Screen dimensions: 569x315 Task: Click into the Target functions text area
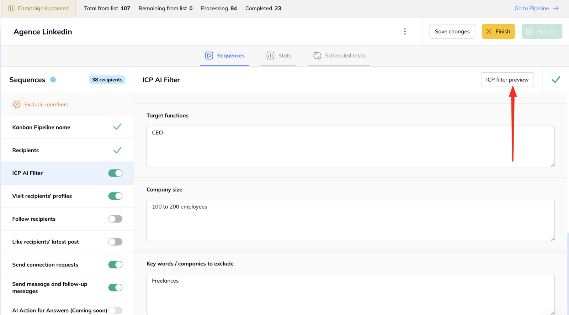[351, 146]
